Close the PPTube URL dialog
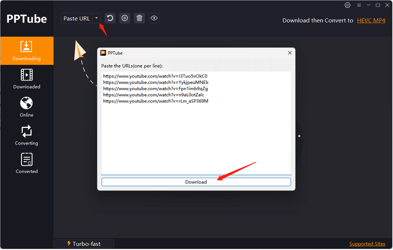Screen dimensions: 393x250 [289, 53]
